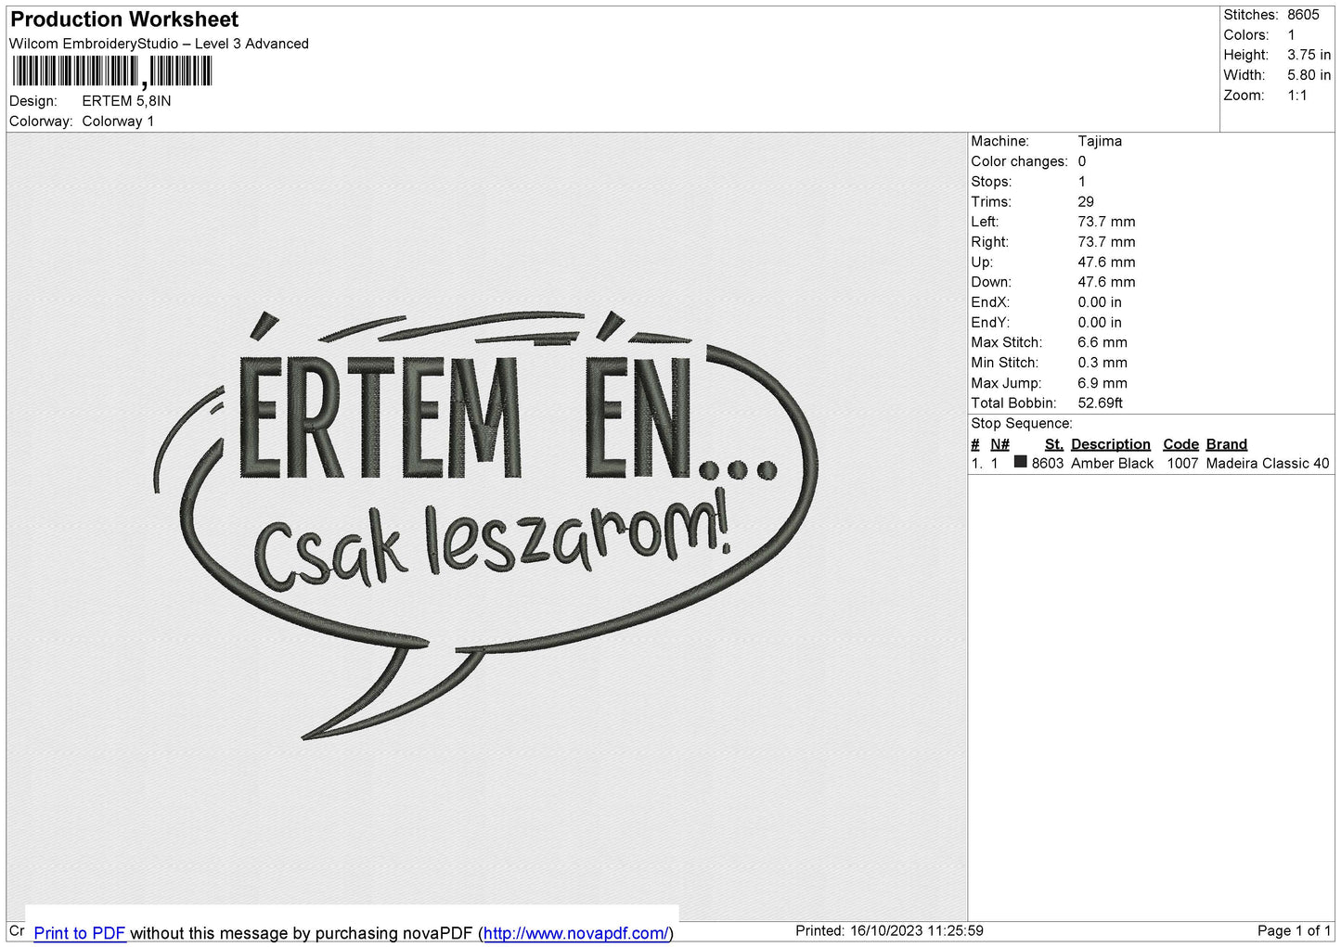Click the "Stop Sequence:" heading
Viewport: 1341px width, 947px height.
1022,424
